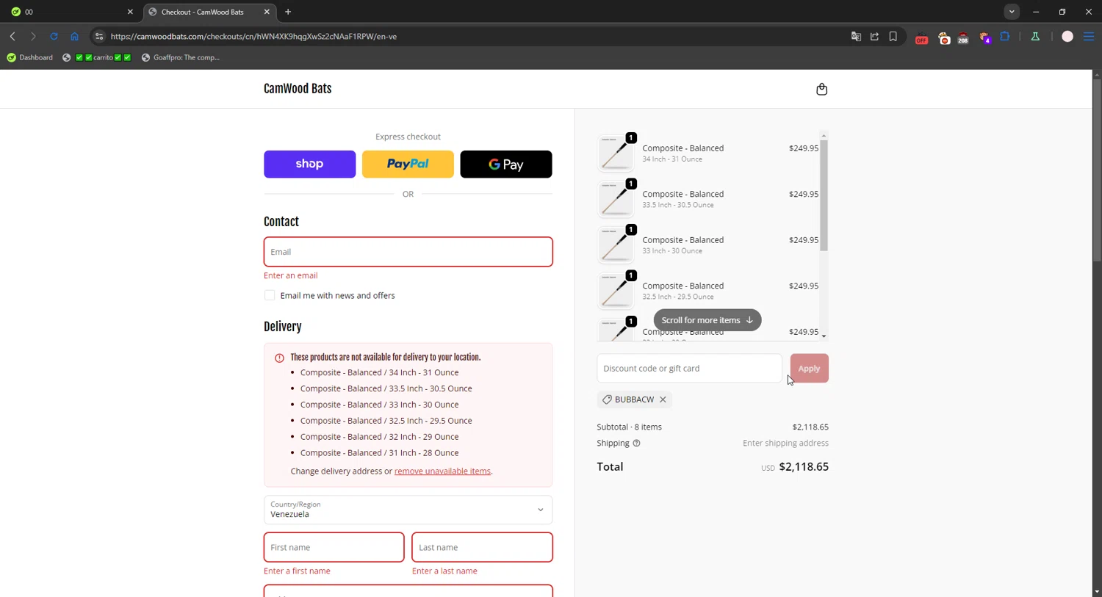
Task: Open the Dashboard bookmark
Action: (30, 57)
